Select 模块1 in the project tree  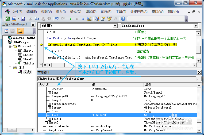(x=27, y=72)
